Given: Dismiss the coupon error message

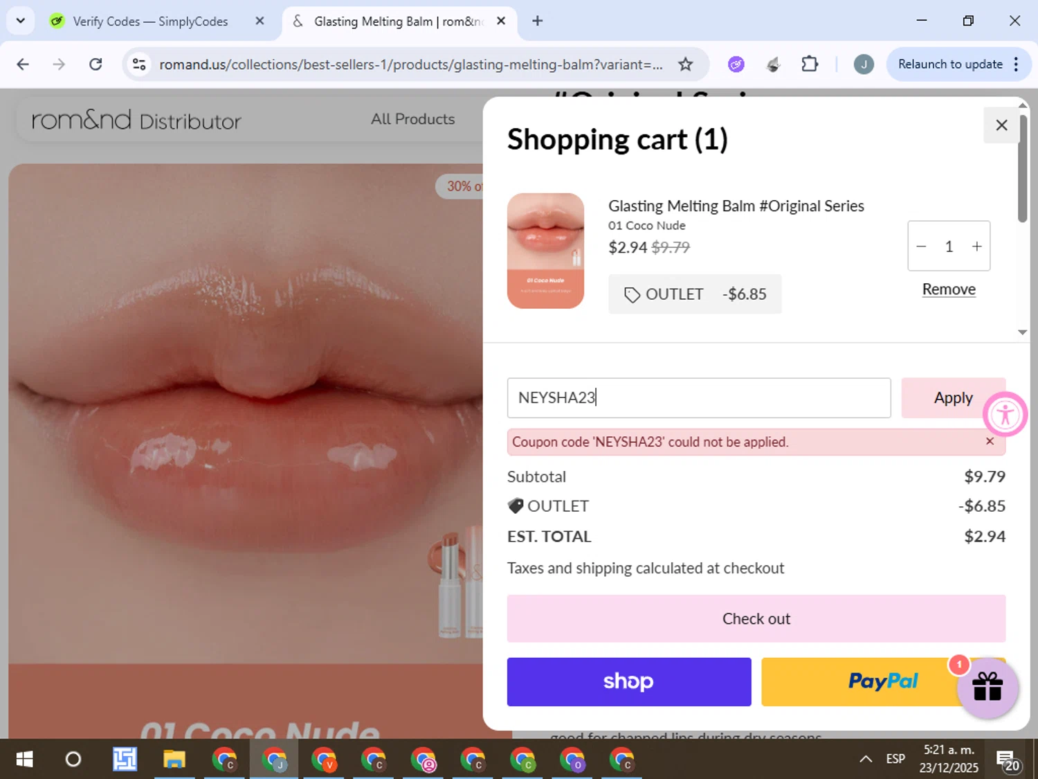Looking at the screenshot, I should (990, 442).
